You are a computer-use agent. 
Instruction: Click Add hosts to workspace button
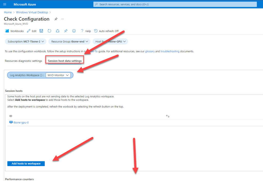(x=26, y=164)
